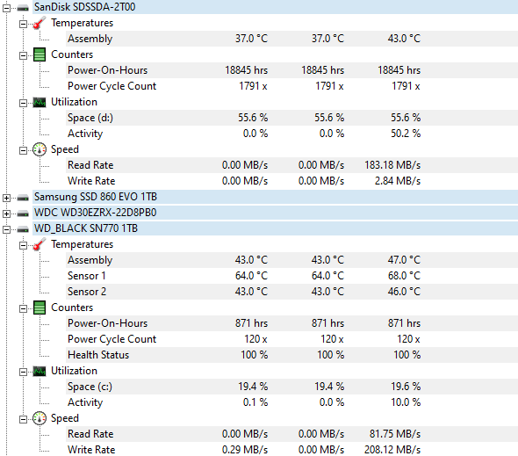The width and height of the screenshot is (518, 456).
Task: Select WD_BLACK Power-On-Hours row
Action: click(291, 323)
